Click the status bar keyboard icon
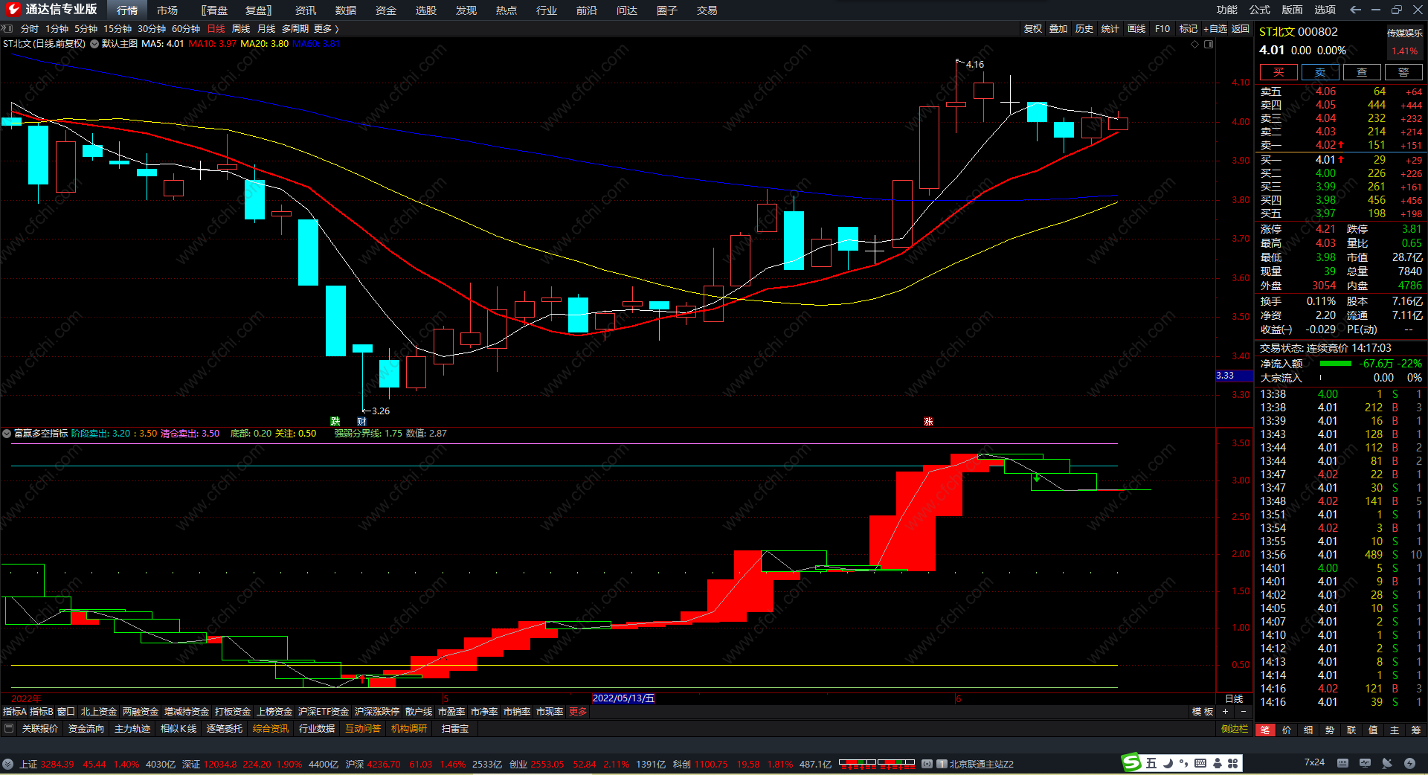 (x=1342, y=763)
